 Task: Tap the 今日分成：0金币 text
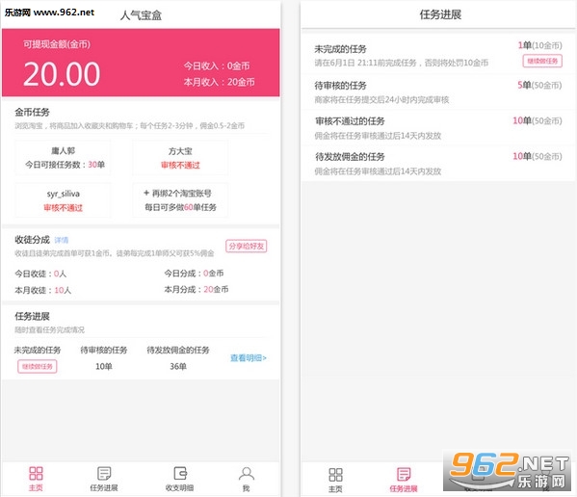[194, 274]
